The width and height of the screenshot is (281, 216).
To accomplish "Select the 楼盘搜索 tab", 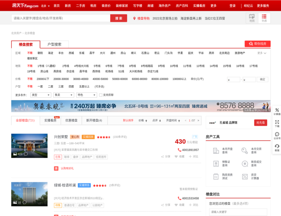I will (26, 44).
